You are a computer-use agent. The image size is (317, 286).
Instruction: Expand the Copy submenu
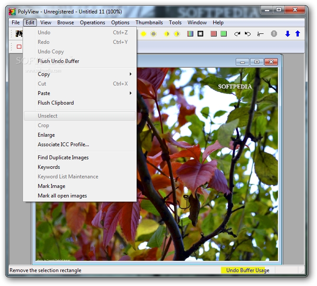click(80, 74)
